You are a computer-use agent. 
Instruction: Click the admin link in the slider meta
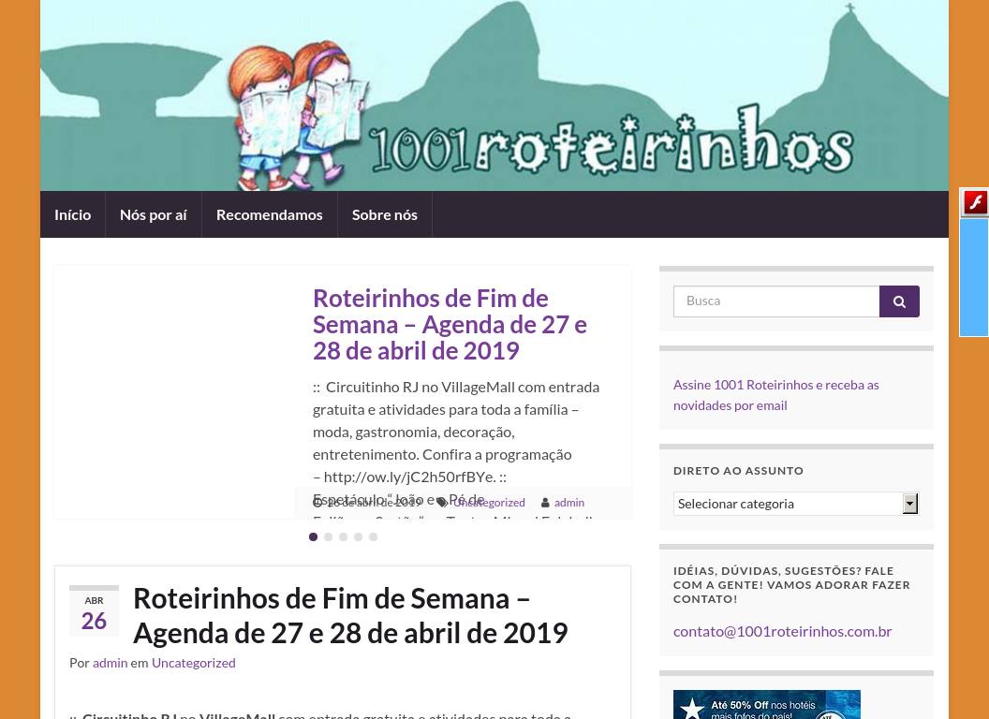click(x=568, y=503)
